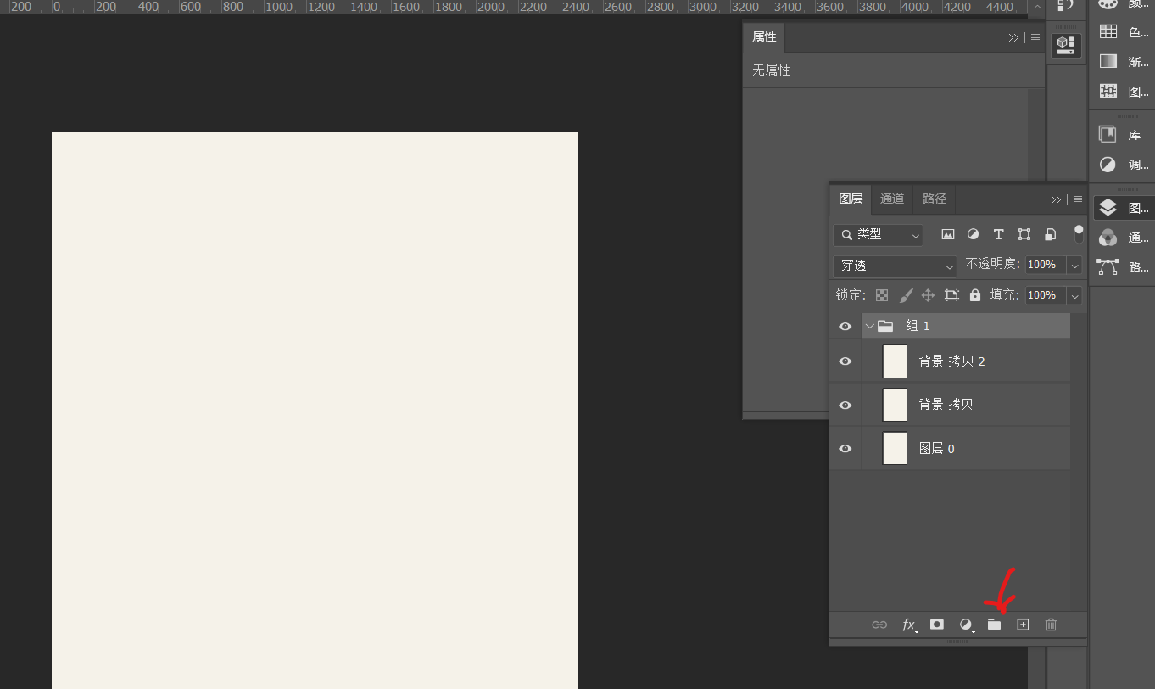Filter layers by adjustment layer type
Viewport: 1155px width, 689px height.
974,234
